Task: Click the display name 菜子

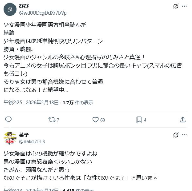Action: click(24, 135)
